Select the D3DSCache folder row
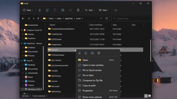This screenshot has height=99, width=177. click(95, 39)
